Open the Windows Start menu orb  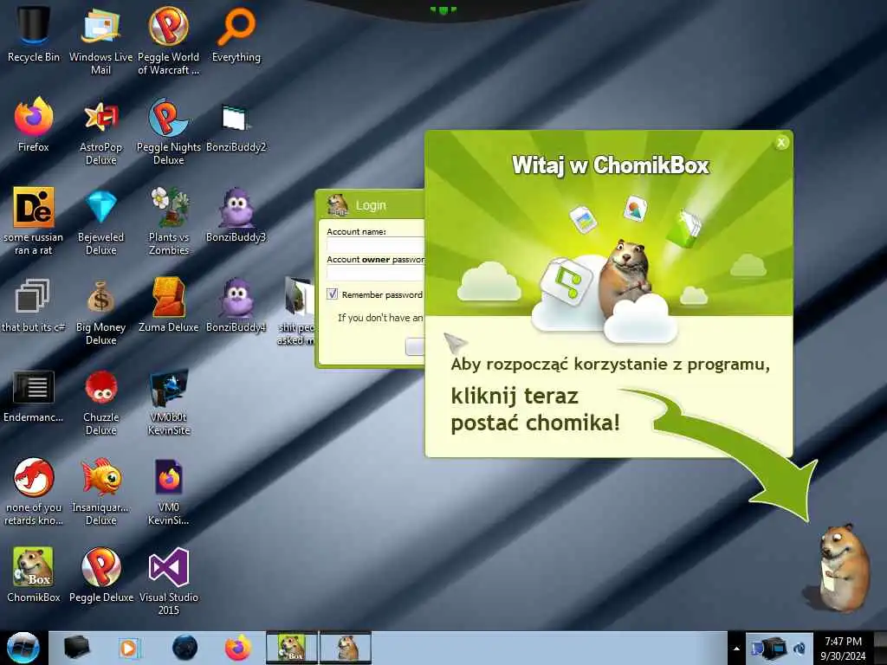23,648
